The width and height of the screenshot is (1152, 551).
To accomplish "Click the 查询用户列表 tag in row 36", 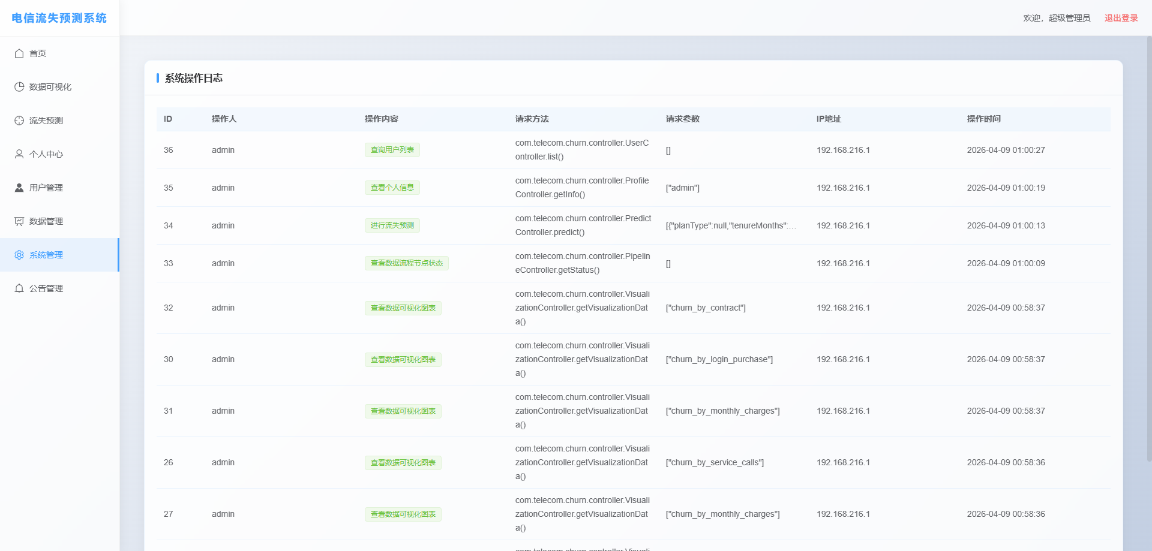I will [392, 150].
